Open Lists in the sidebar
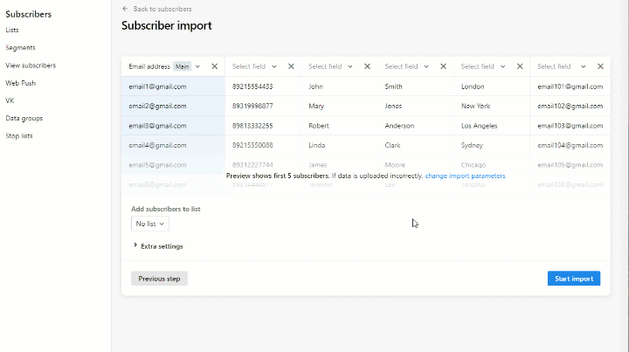 12,30
